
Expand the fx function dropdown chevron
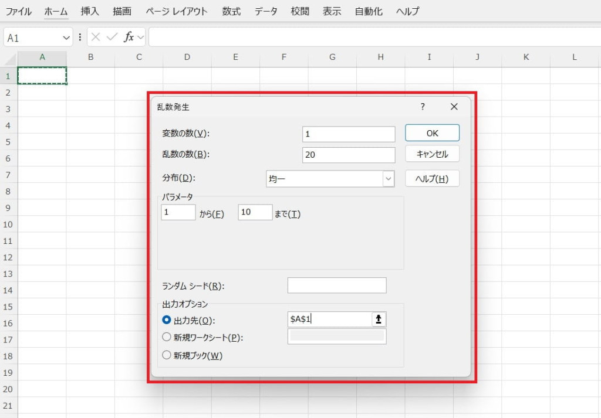140,38
